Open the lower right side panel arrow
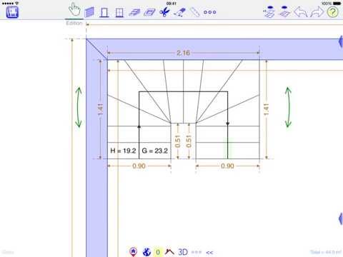 tap(341, 218)
